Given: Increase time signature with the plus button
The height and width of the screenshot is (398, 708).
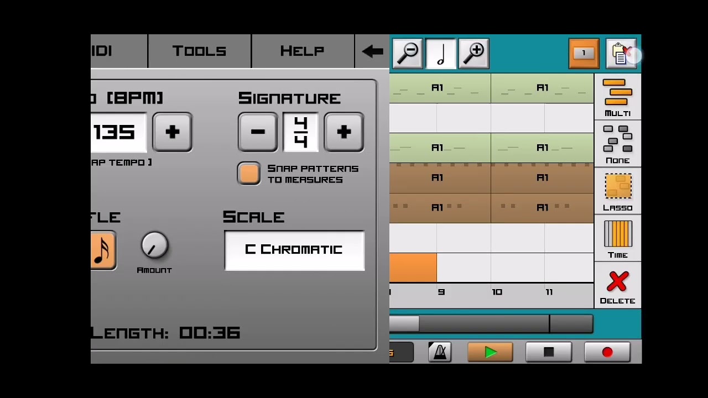Looking at the screenshot, I should tap(343, 132).
